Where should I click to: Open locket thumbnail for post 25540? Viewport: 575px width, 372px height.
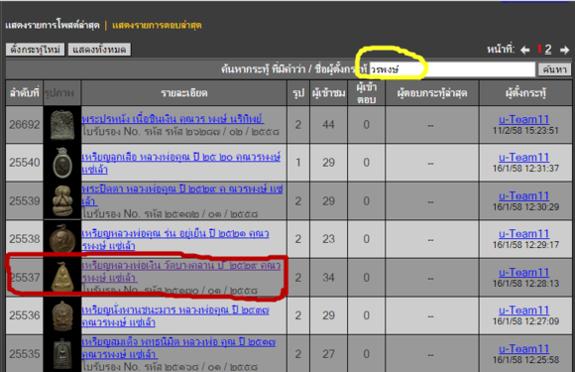click(62, 163)
